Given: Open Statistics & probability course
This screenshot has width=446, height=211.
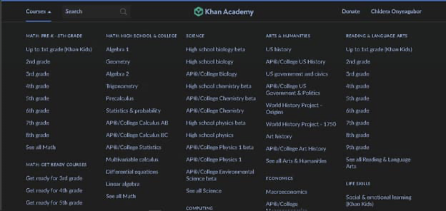Looking at the screenshot, I should (x=133, y=110).
